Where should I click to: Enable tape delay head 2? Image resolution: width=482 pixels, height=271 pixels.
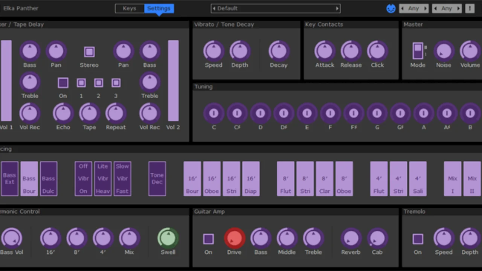(98, 83)
